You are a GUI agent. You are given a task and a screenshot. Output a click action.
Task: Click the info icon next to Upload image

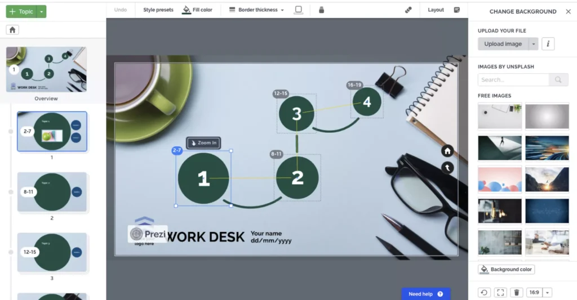(x=548, y=44)
